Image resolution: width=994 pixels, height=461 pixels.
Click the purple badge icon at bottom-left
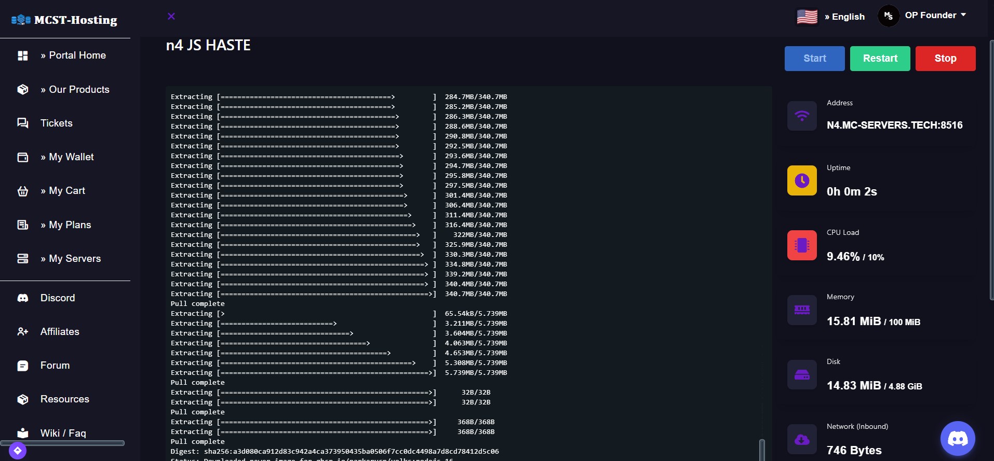coord(18,451)
